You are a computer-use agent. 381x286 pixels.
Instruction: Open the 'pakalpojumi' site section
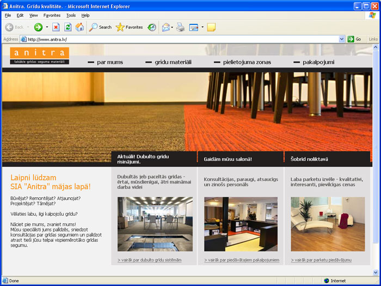[x=318, y=62]
